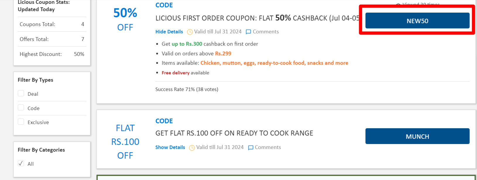Check the Code filter checkbox
Image resolution: width=477 pixels, height=180 pixels.
click(x=21, y=107)
